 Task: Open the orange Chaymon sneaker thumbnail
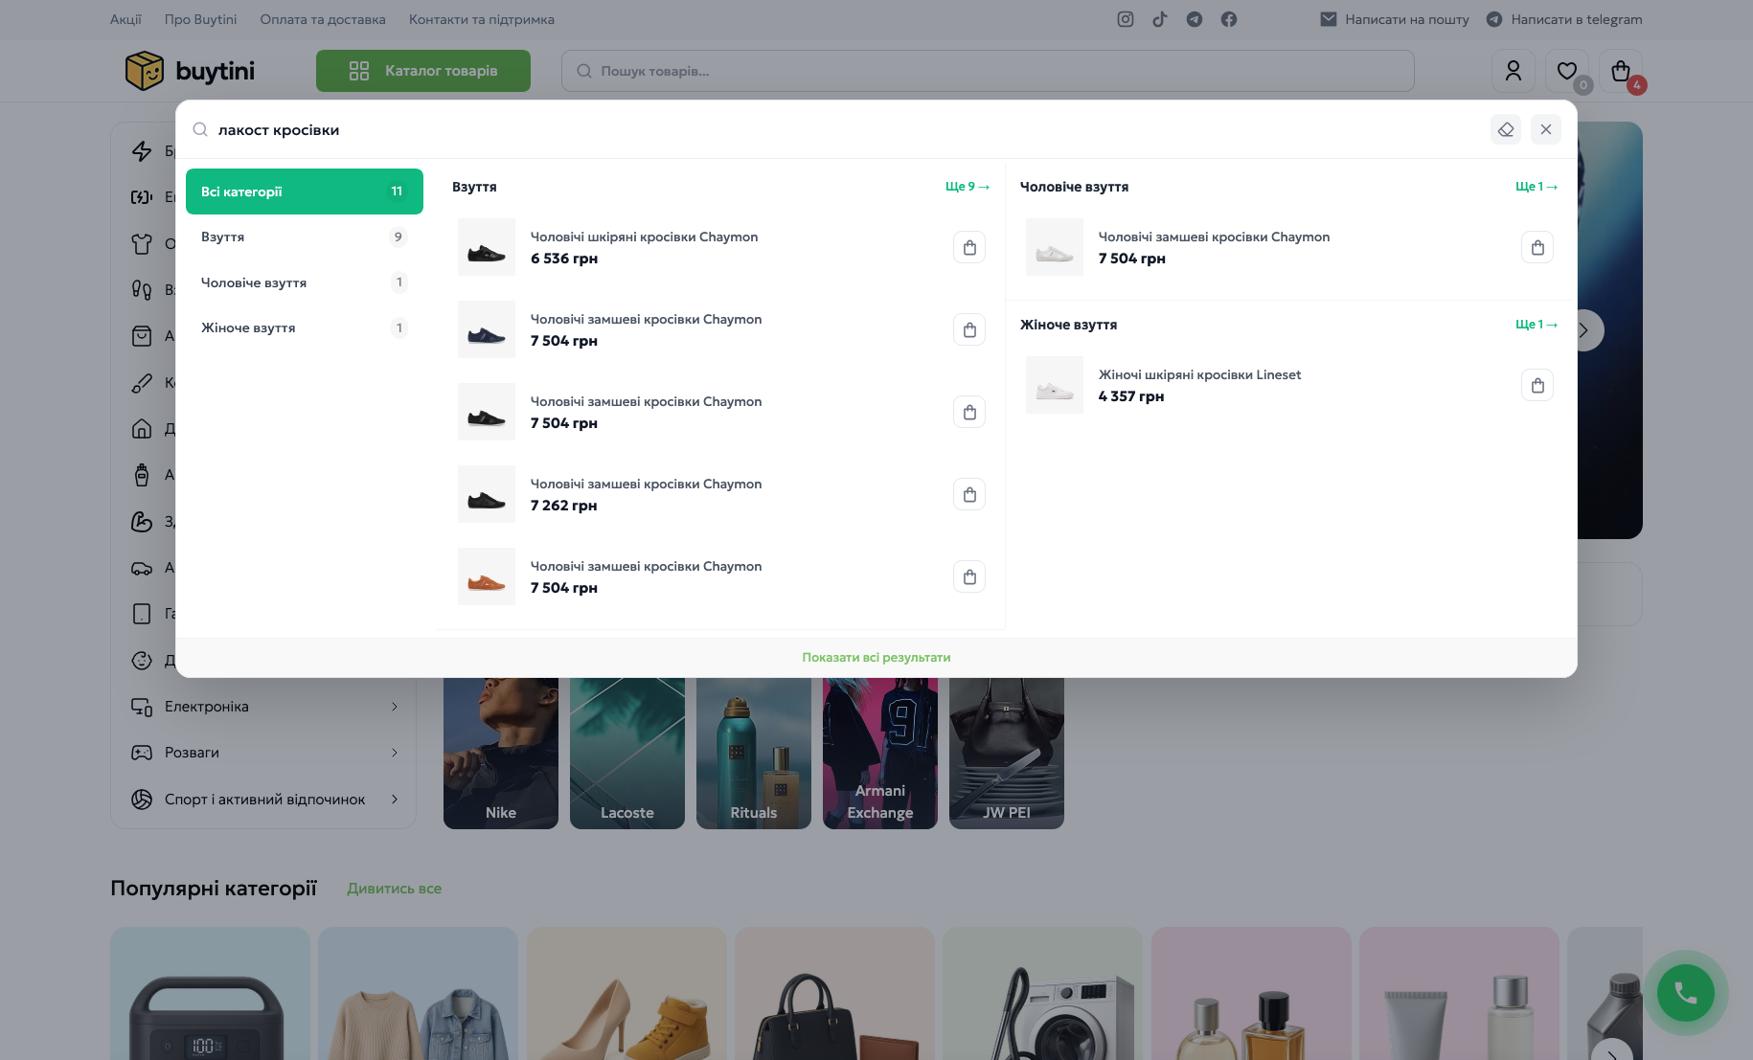487,576
